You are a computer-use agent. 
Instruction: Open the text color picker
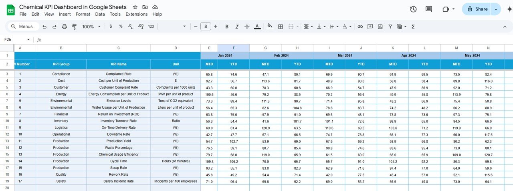tap(257, 26)
